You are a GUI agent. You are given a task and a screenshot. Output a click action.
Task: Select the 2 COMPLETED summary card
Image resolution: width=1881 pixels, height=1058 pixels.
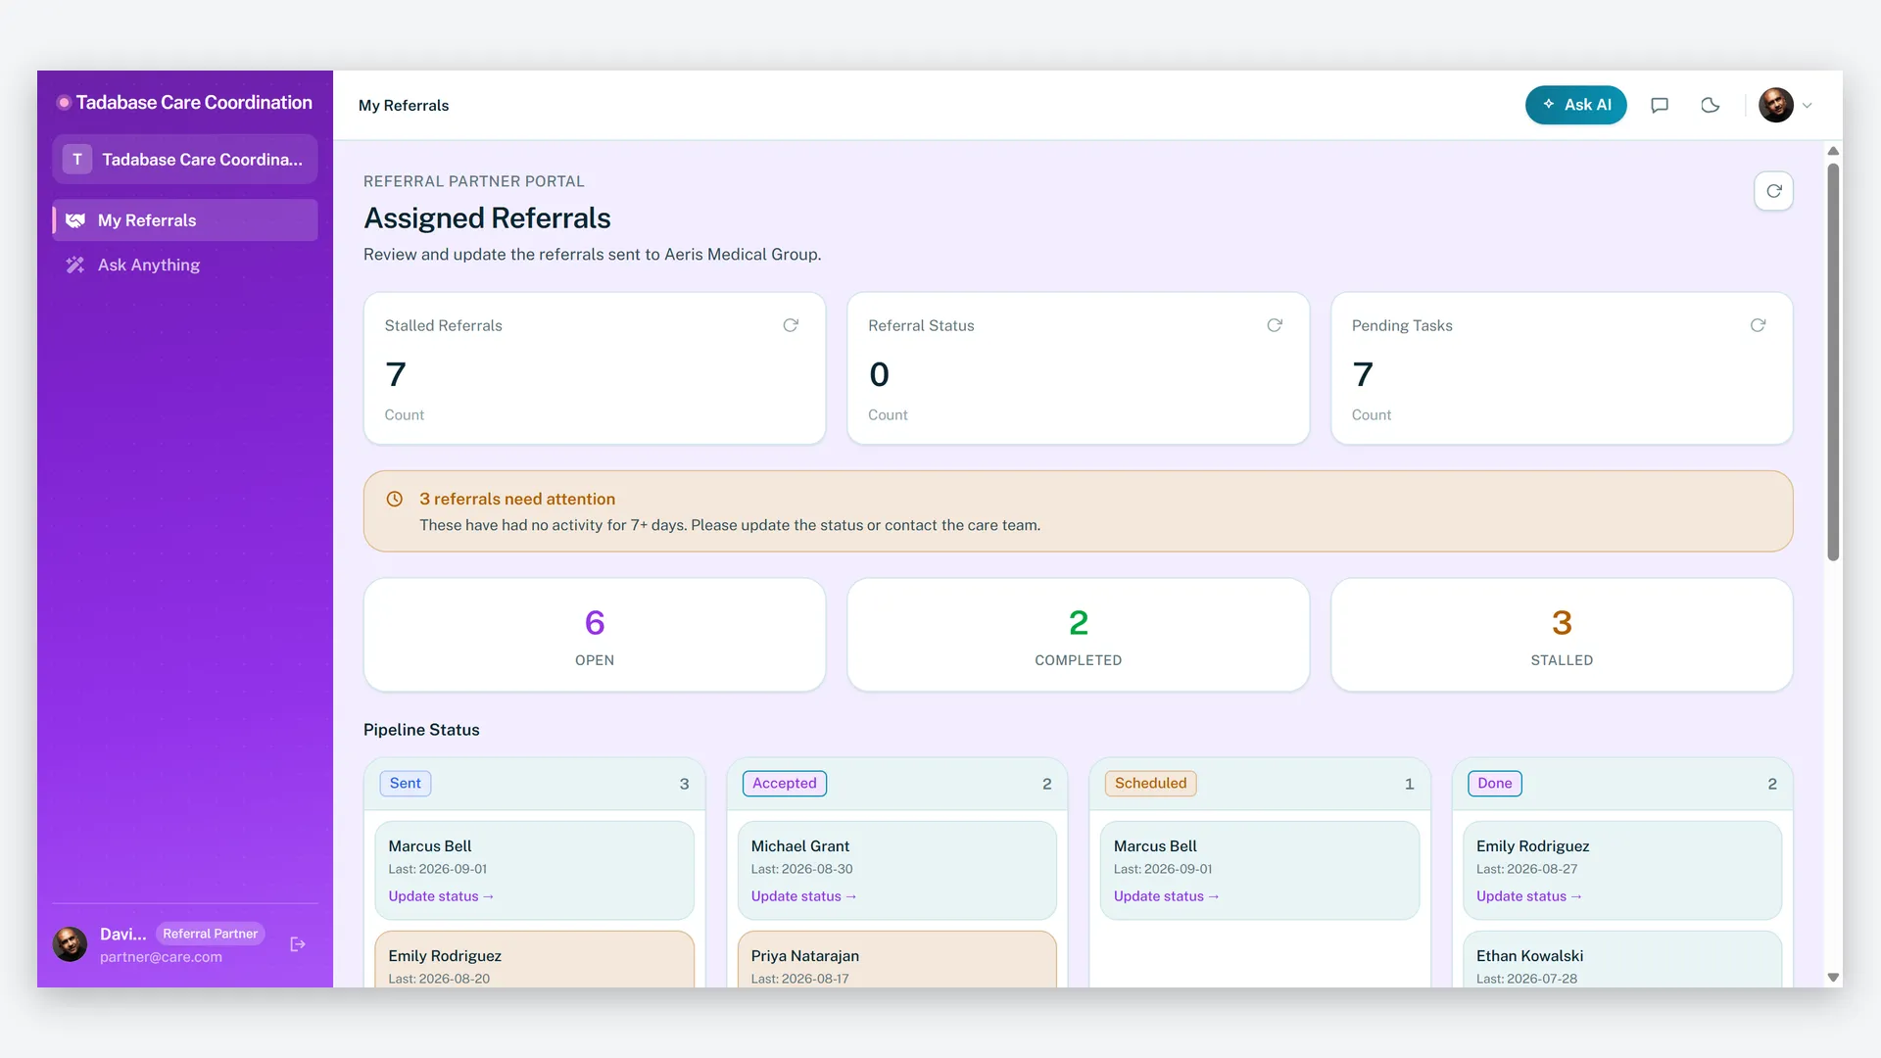[1078, 635]
